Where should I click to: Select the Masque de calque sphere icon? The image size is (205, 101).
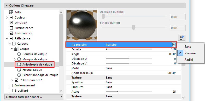pyautogui.click(x=19, y=59)
